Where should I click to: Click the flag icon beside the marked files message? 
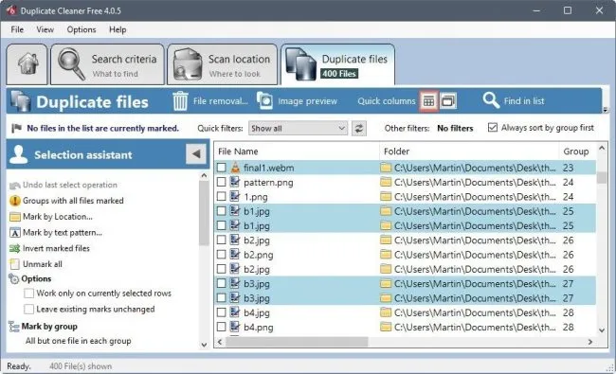click(x=16, y=128)
